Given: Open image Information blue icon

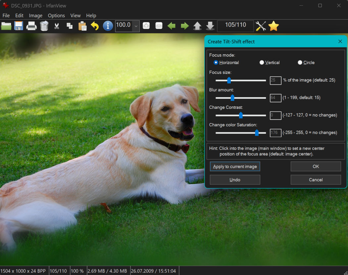Looking at the screenshot, I should 108,26.
